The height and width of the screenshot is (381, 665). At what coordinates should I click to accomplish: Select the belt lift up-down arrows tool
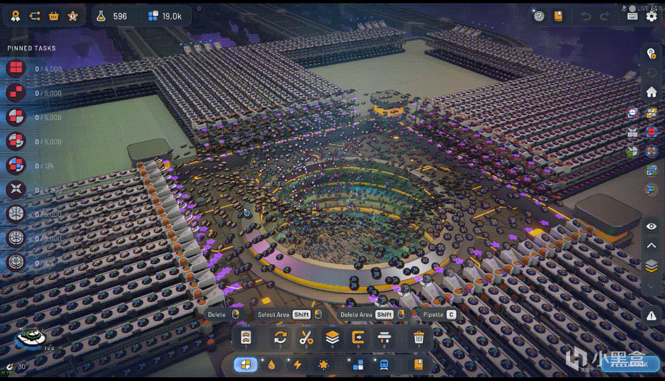coord(384,338)
